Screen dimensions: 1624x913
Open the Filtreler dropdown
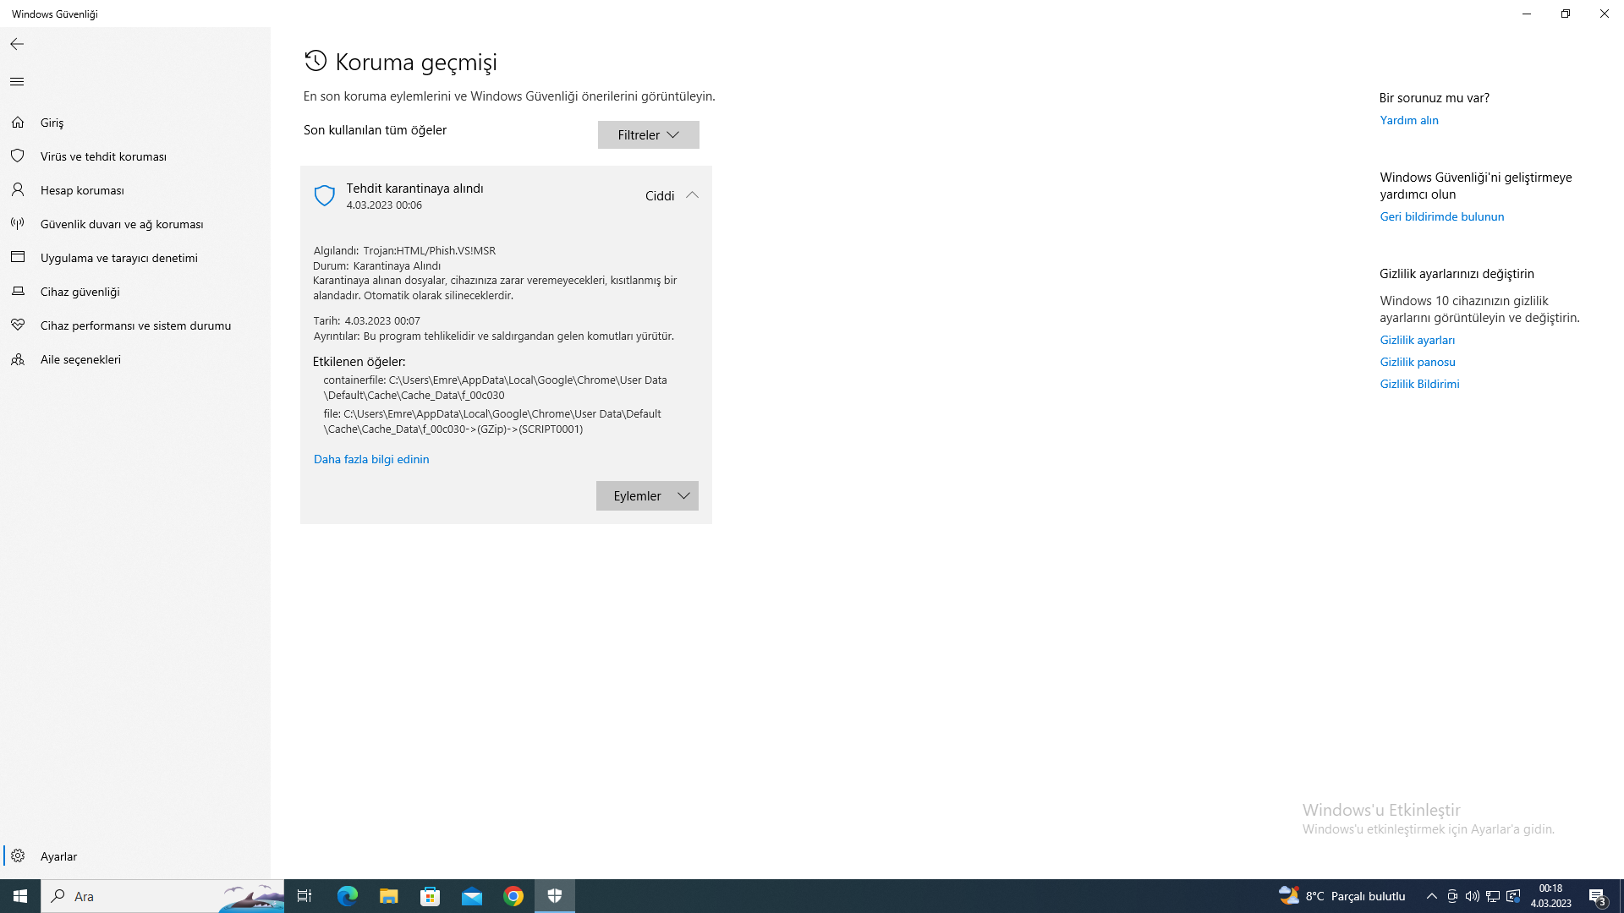tap(648, 134)
